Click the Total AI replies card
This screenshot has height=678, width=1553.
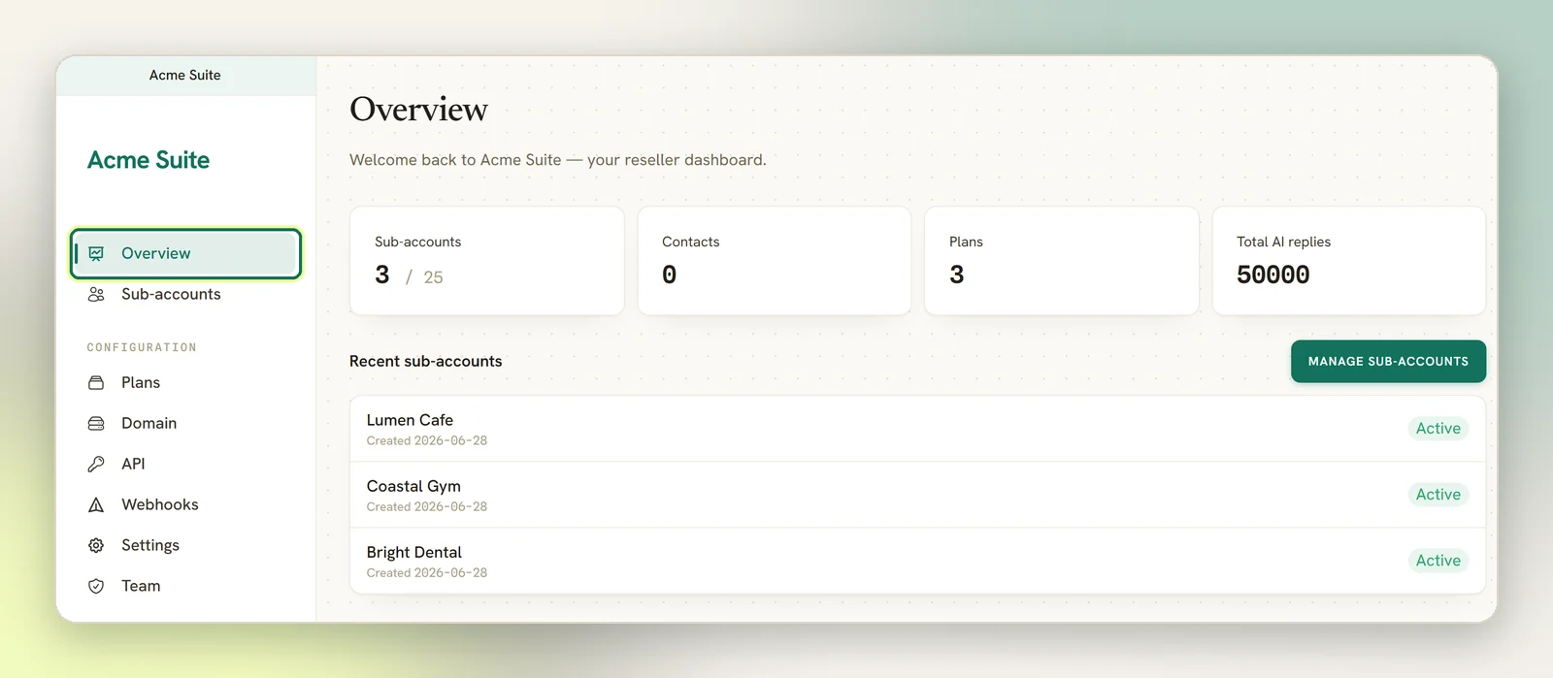(1348, 261)
